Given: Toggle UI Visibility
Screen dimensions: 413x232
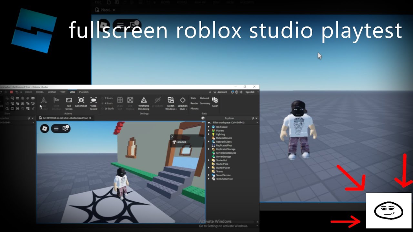Looking at the screenshot, I should (x=157, y=102).
